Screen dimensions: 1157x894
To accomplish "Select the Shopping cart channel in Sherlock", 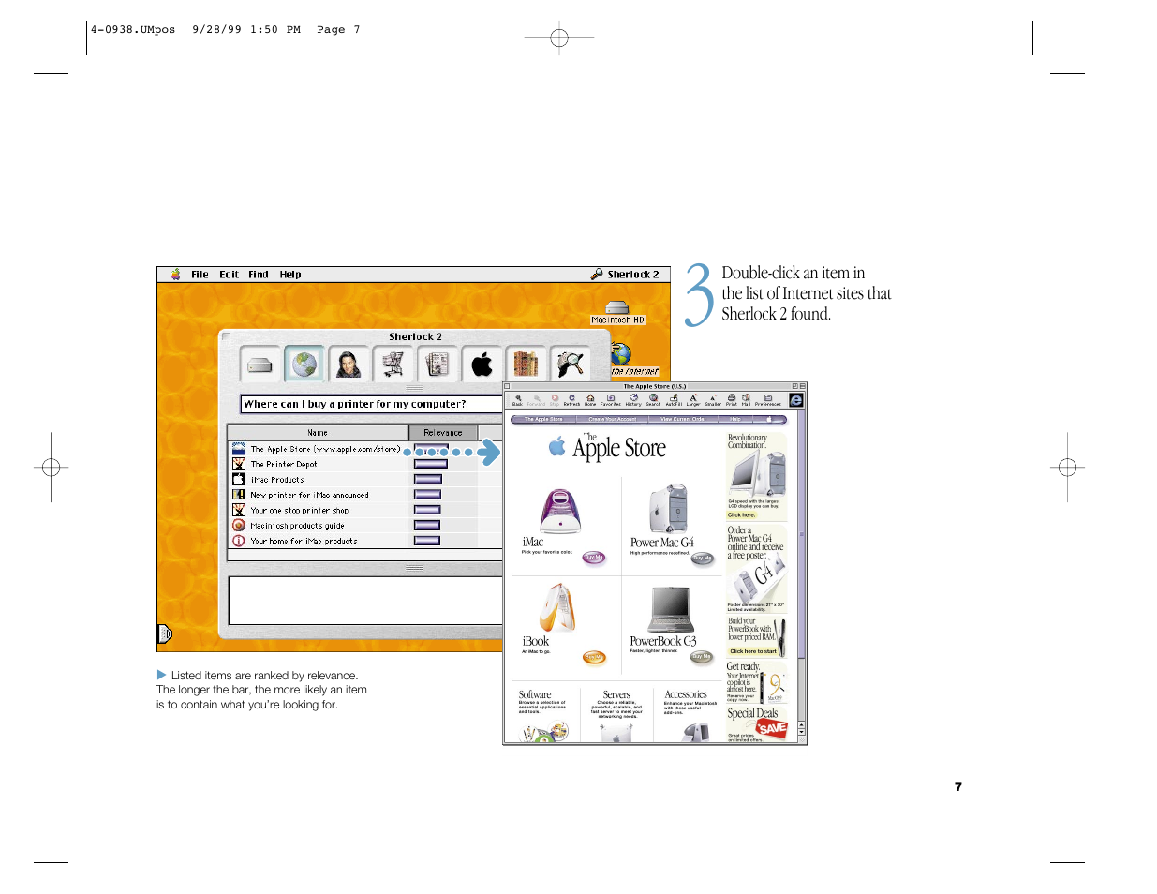I will (393, 365).
